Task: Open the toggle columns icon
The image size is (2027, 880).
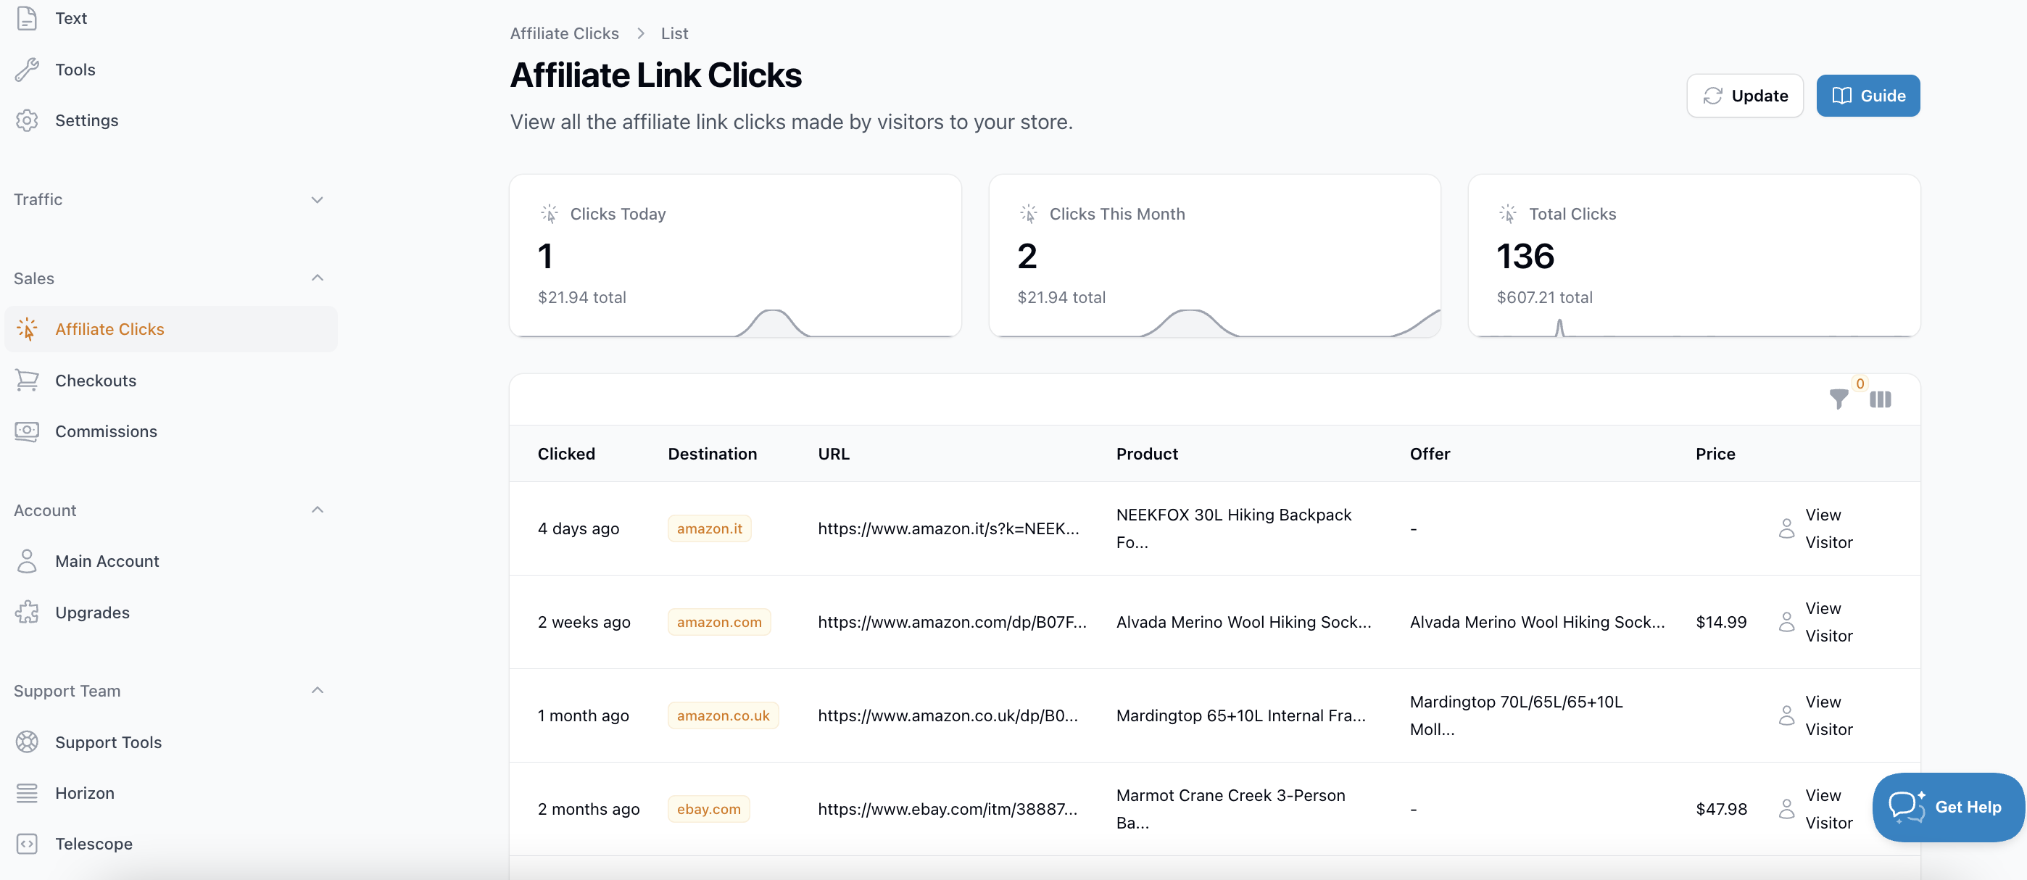Action: coord(1880,399)
